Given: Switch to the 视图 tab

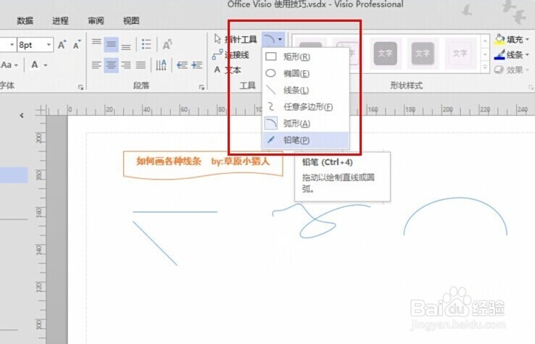Looking at the screenshot, I should coord(131,21).
